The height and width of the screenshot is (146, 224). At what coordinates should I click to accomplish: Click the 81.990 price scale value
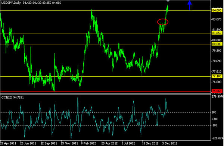pyautogui.click(x=217, y=30)
